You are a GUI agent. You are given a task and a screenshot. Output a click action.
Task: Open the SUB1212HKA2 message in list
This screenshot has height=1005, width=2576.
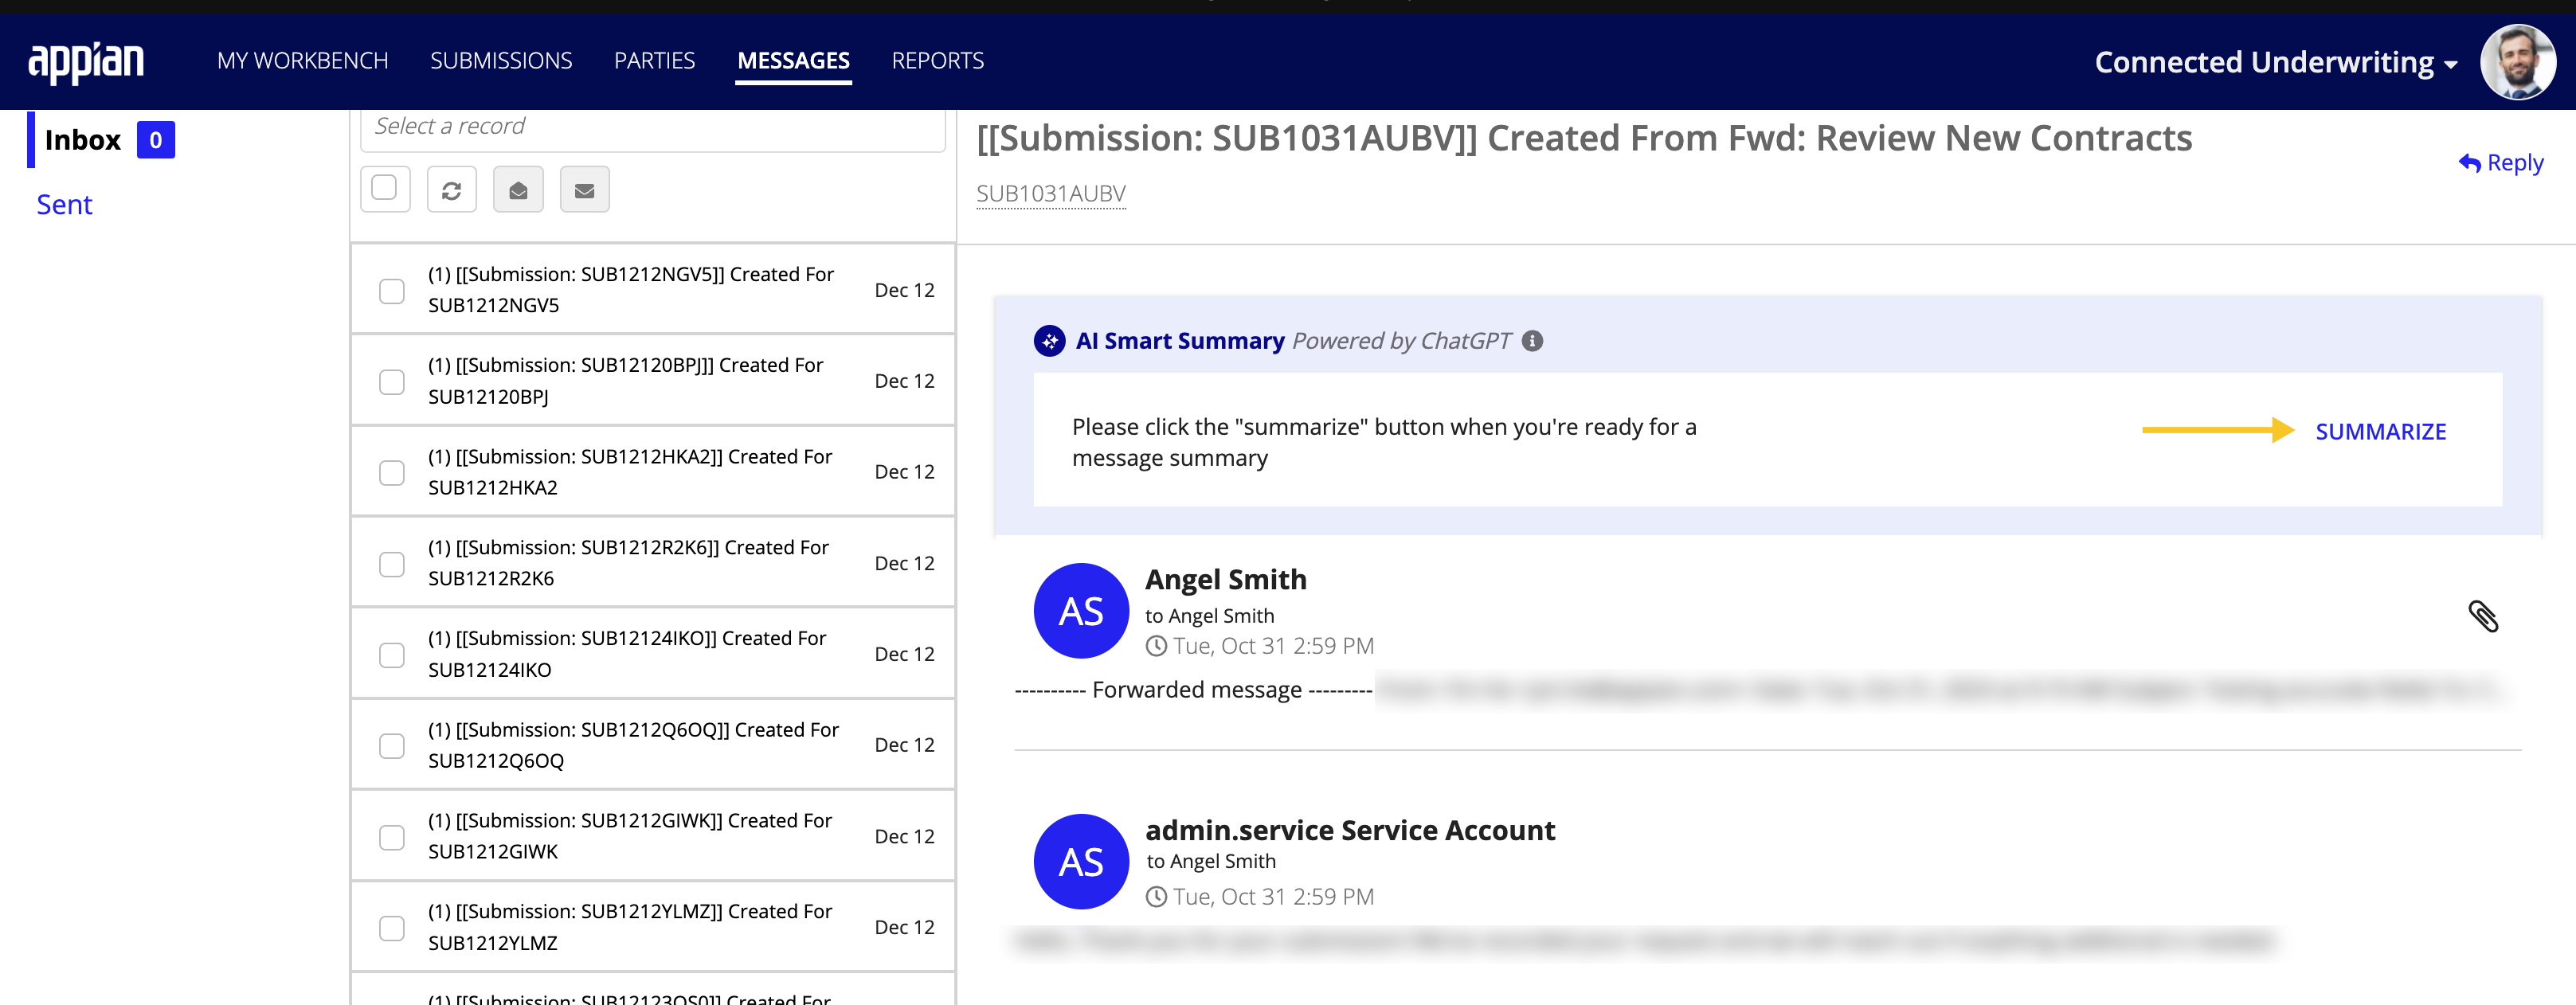[630, 472]
